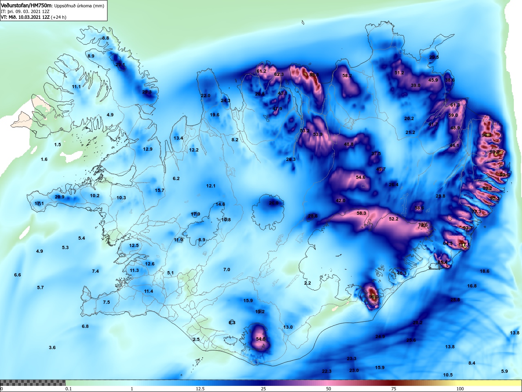Screen dimensions: 522x392
Task: Click the precipitation value 52.2
Action: (394, 219)
